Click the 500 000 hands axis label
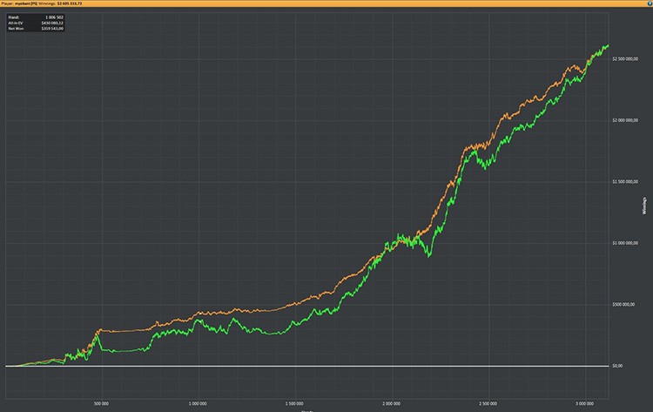 point(102,405)
